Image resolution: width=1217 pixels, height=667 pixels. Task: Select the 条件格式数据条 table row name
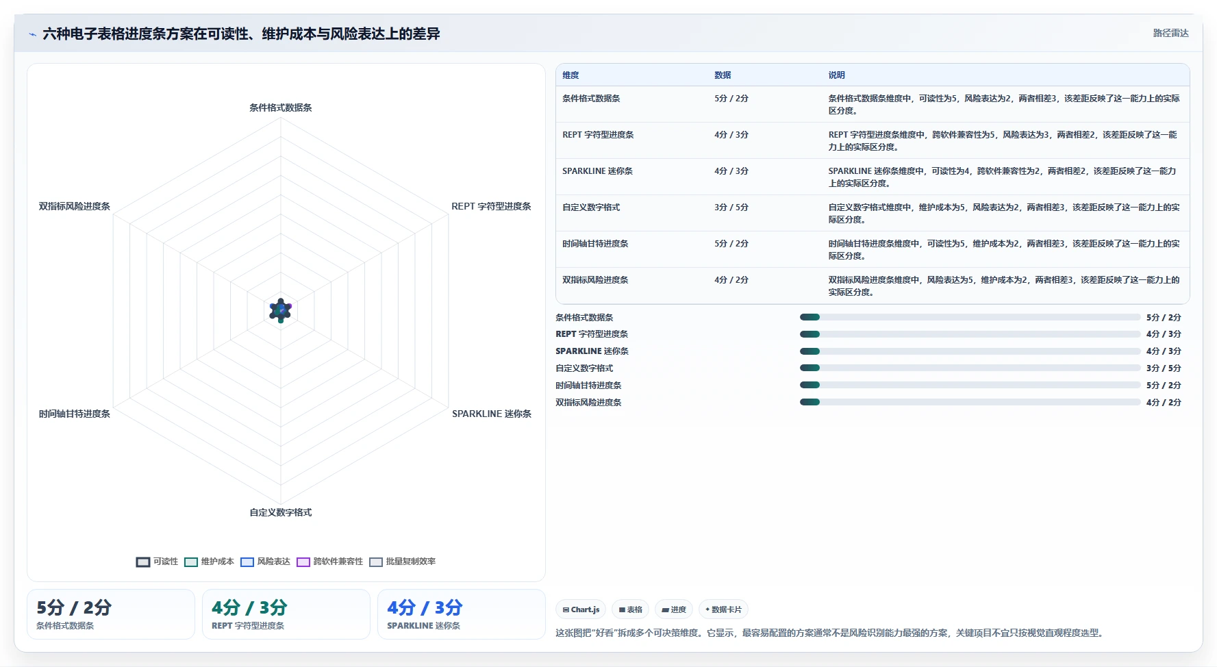point(591,99)
